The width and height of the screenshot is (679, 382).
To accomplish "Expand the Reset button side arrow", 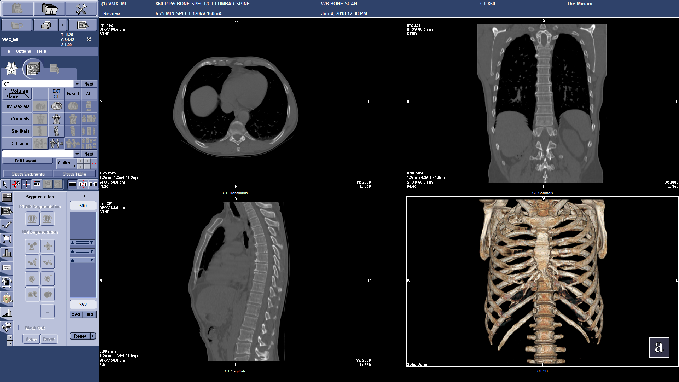I will coord(92,336).
